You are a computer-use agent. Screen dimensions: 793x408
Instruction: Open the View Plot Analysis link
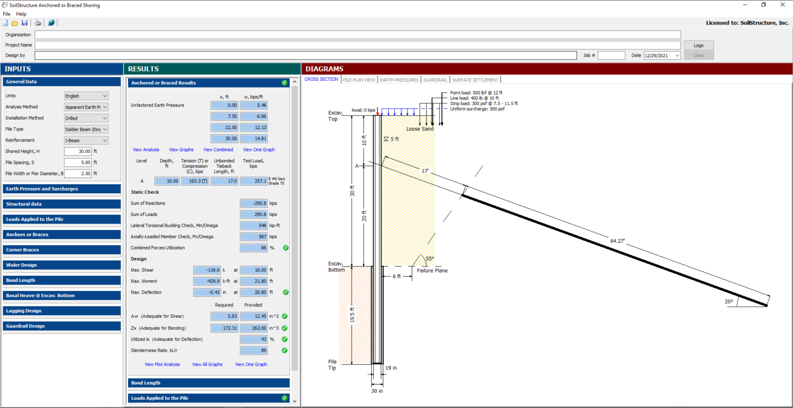point(162,364)
